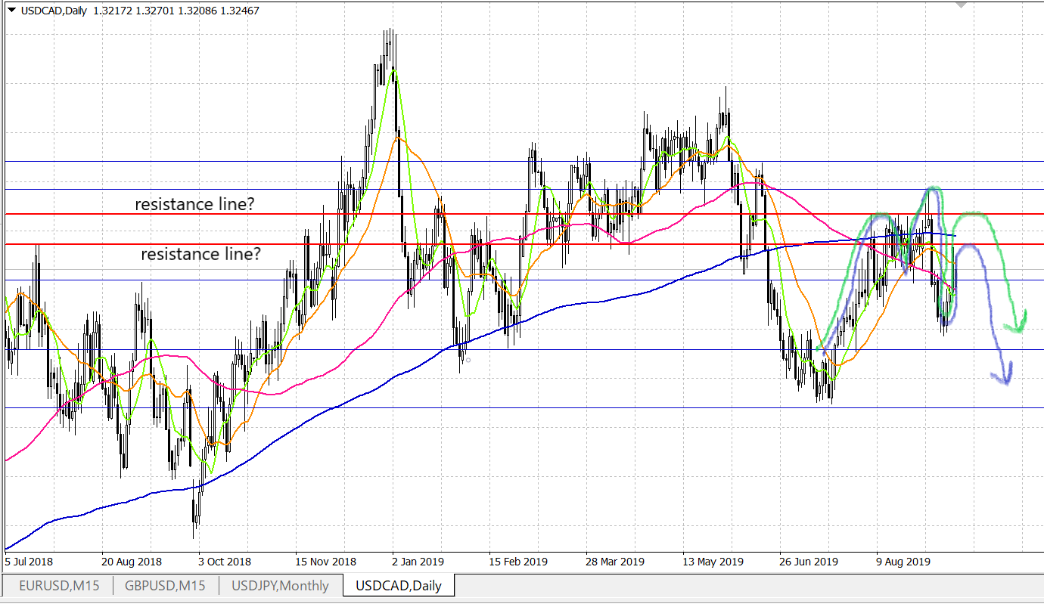Click the 2 Jan 2019 date label
This screenshot has width=1044, height=610.
coord(418,562)
